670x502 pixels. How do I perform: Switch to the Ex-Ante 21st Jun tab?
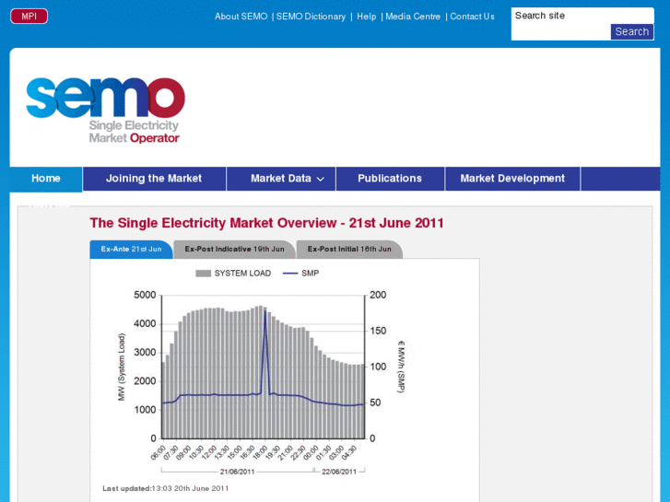tap(131, 249)
